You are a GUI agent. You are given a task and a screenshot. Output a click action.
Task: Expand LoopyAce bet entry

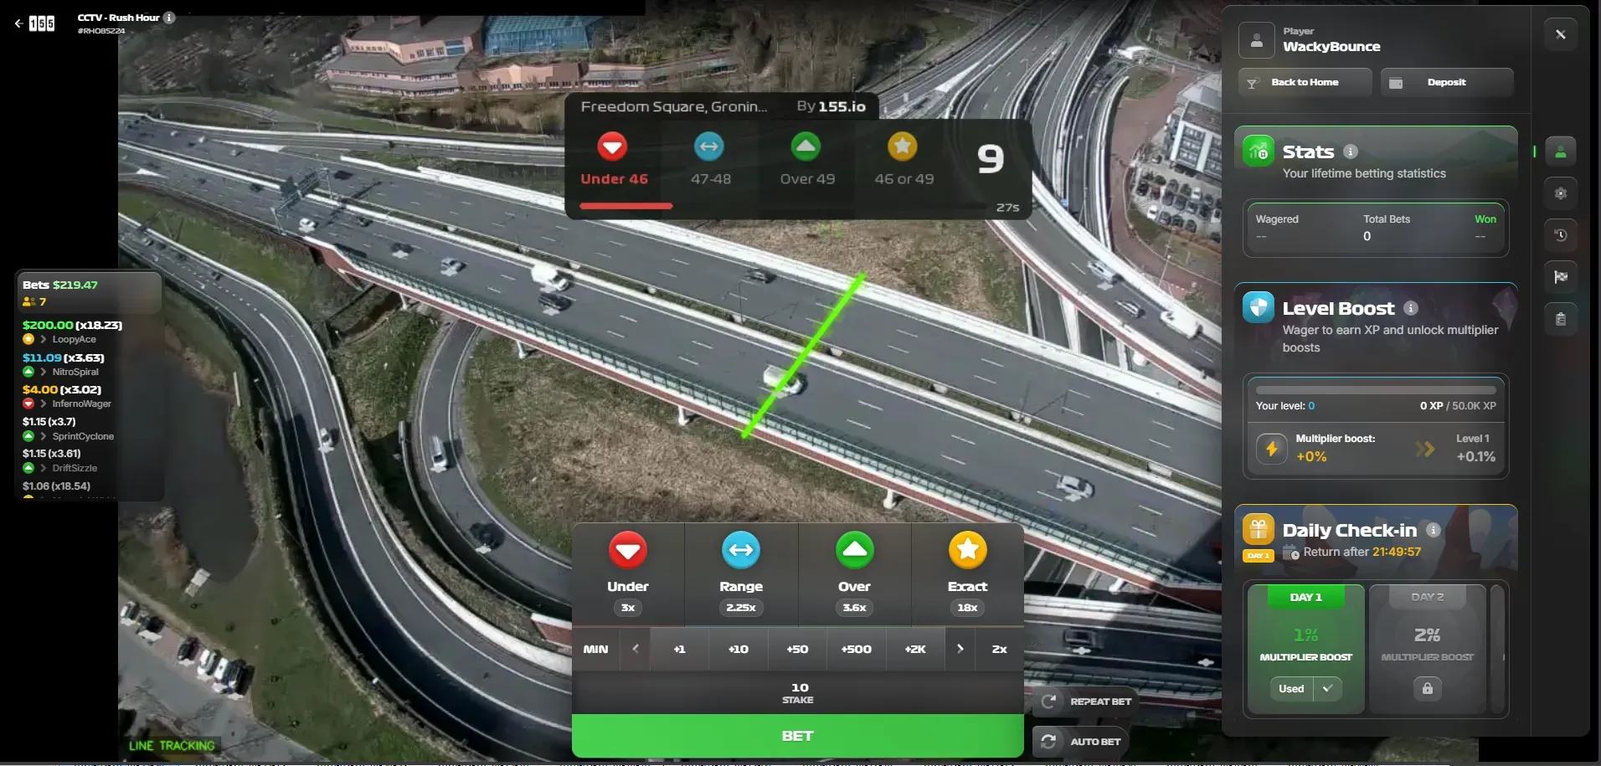43,340
